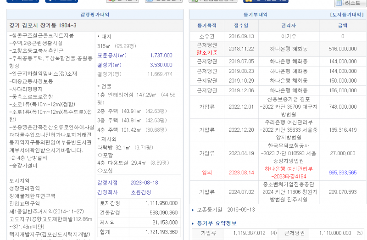Click the 감정시점 date 2023-08-18
367x240 pixels.
coord(144,183)
